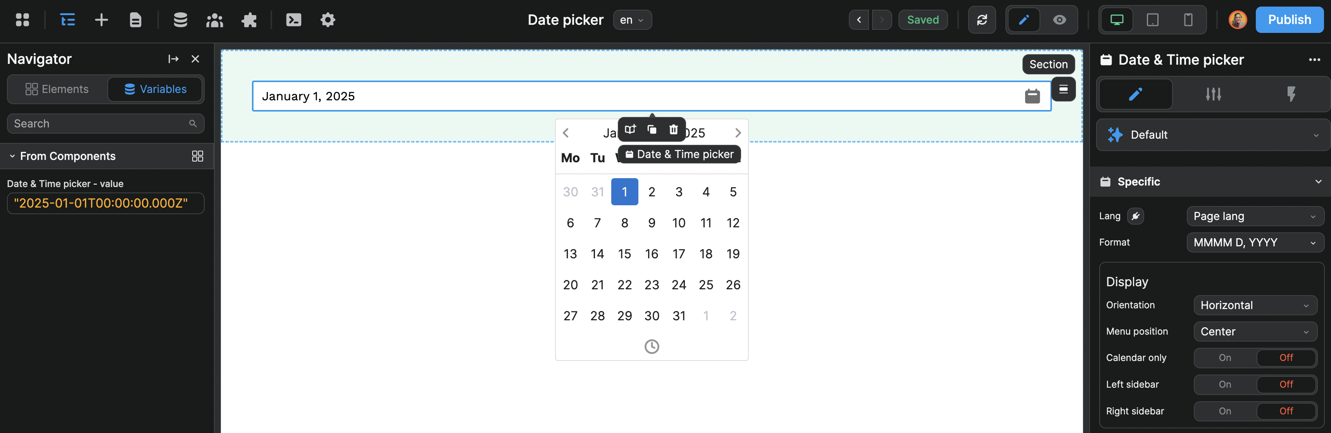Click the Date & Time picker value variable
The width and height of the screenshot is (1331, 433).
105,203
